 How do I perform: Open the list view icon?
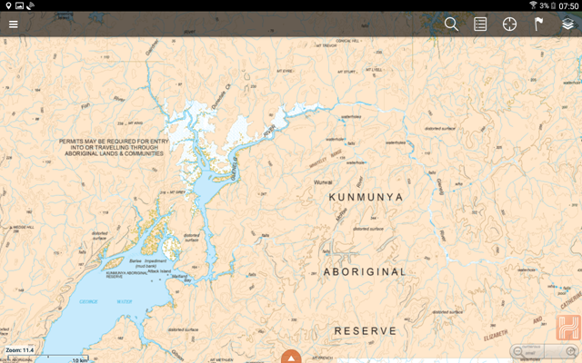coord(480,25)
